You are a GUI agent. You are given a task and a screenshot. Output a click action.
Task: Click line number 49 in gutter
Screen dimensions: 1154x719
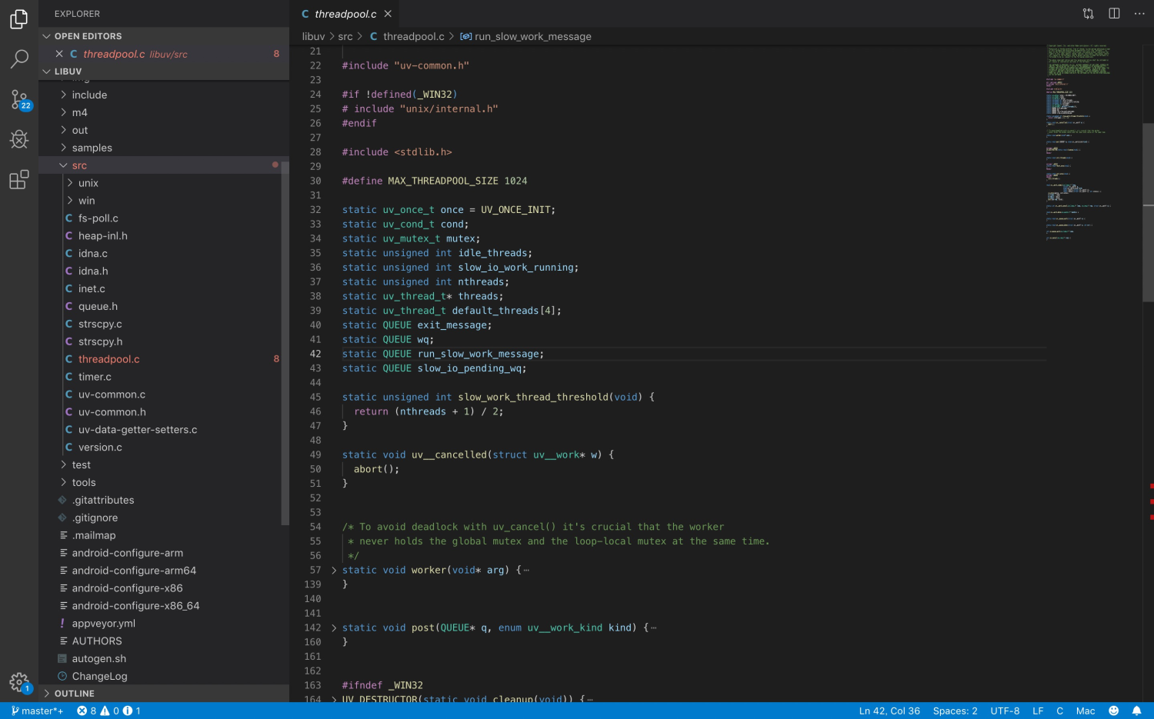pyautogui.click(x=315, y=455)
